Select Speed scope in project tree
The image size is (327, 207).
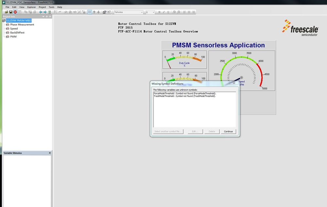click(14, 28)
